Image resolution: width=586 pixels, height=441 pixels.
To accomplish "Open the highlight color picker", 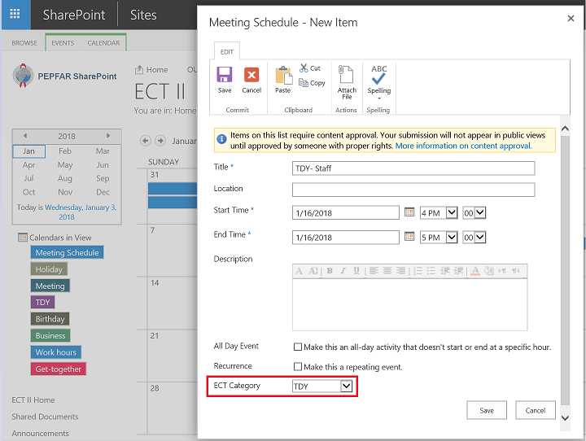I will pyautogui.click(x=488, y=271).
